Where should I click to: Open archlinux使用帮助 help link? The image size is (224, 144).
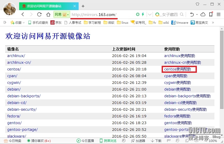tap(180, 56)
